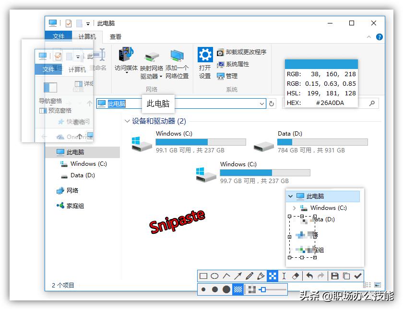Viewport: 403px width, 310px height.
Task: Refresh the current folder view
Action: click(272, 103)
